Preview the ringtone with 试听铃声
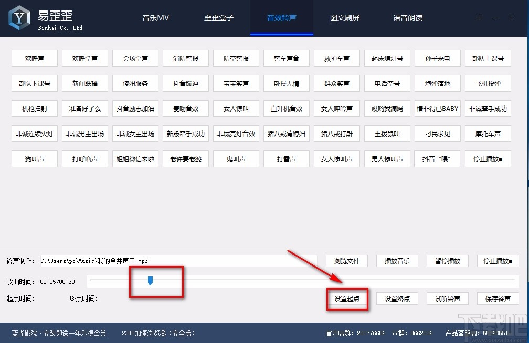 coord(447,298)
